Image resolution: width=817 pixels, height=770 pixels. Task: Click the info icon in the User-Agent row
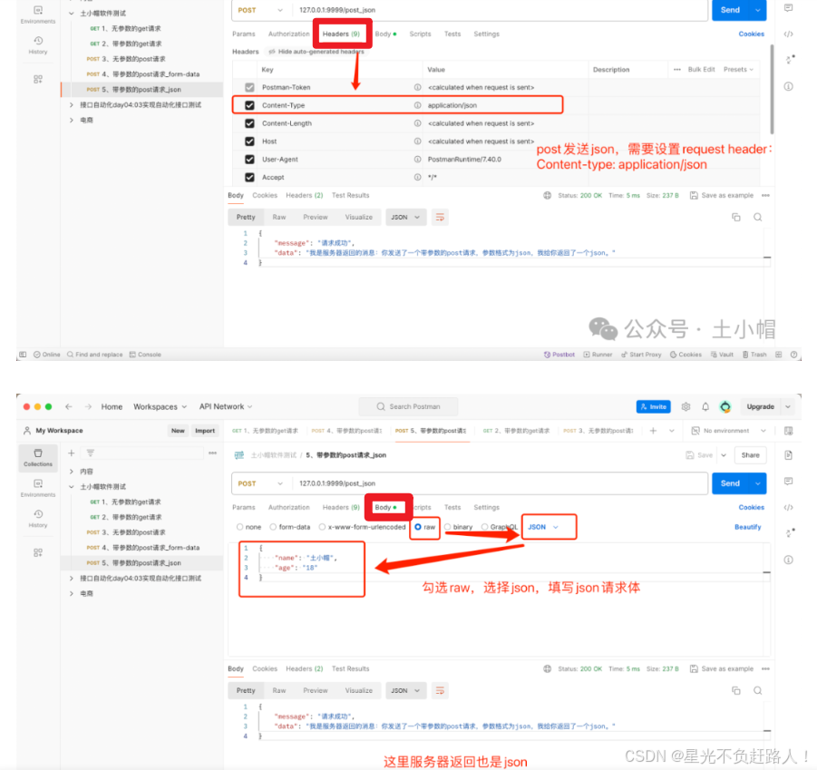click(417, 160)
